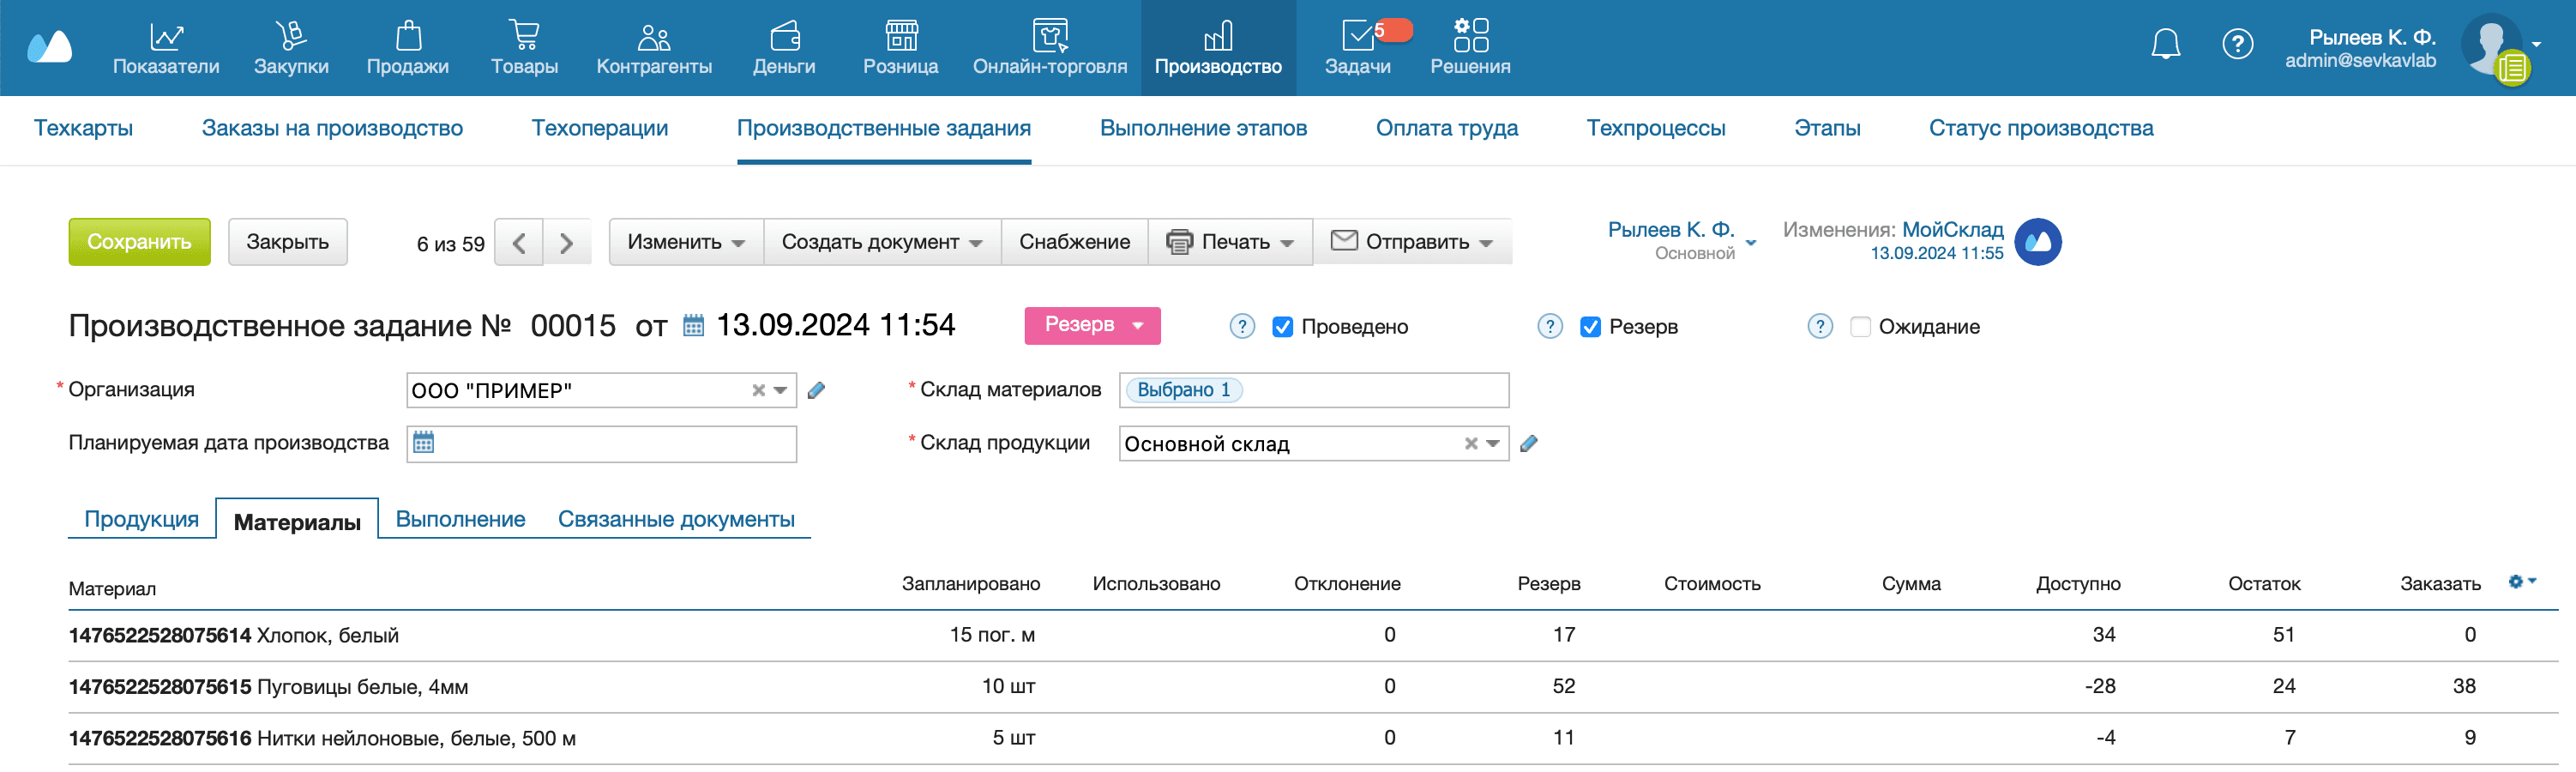
Task: Uncheck the Проведено checkbox
Action: click(1282, 326)
